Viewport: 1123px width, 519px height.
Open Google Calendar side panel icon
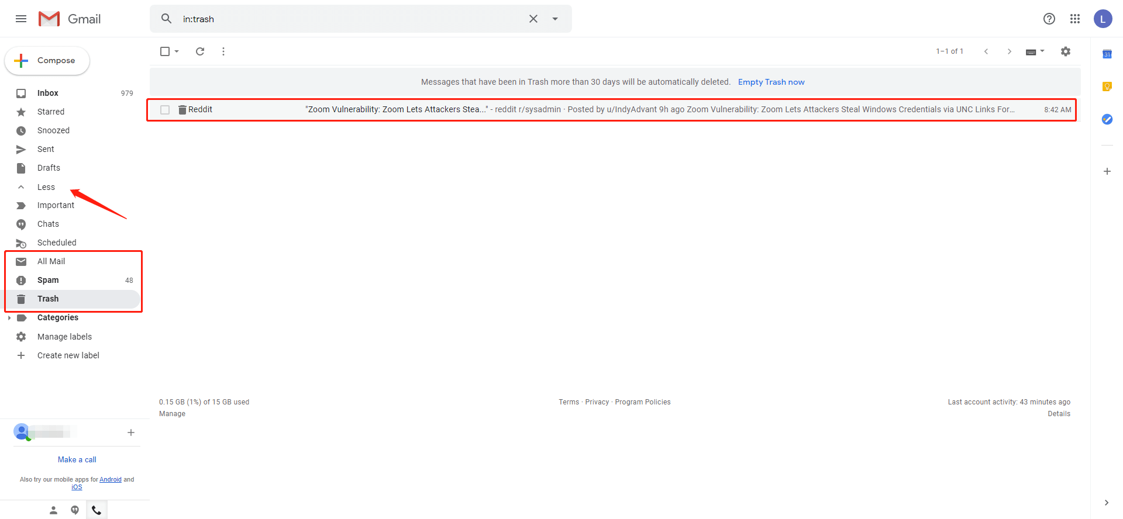tap(1107, 54)
